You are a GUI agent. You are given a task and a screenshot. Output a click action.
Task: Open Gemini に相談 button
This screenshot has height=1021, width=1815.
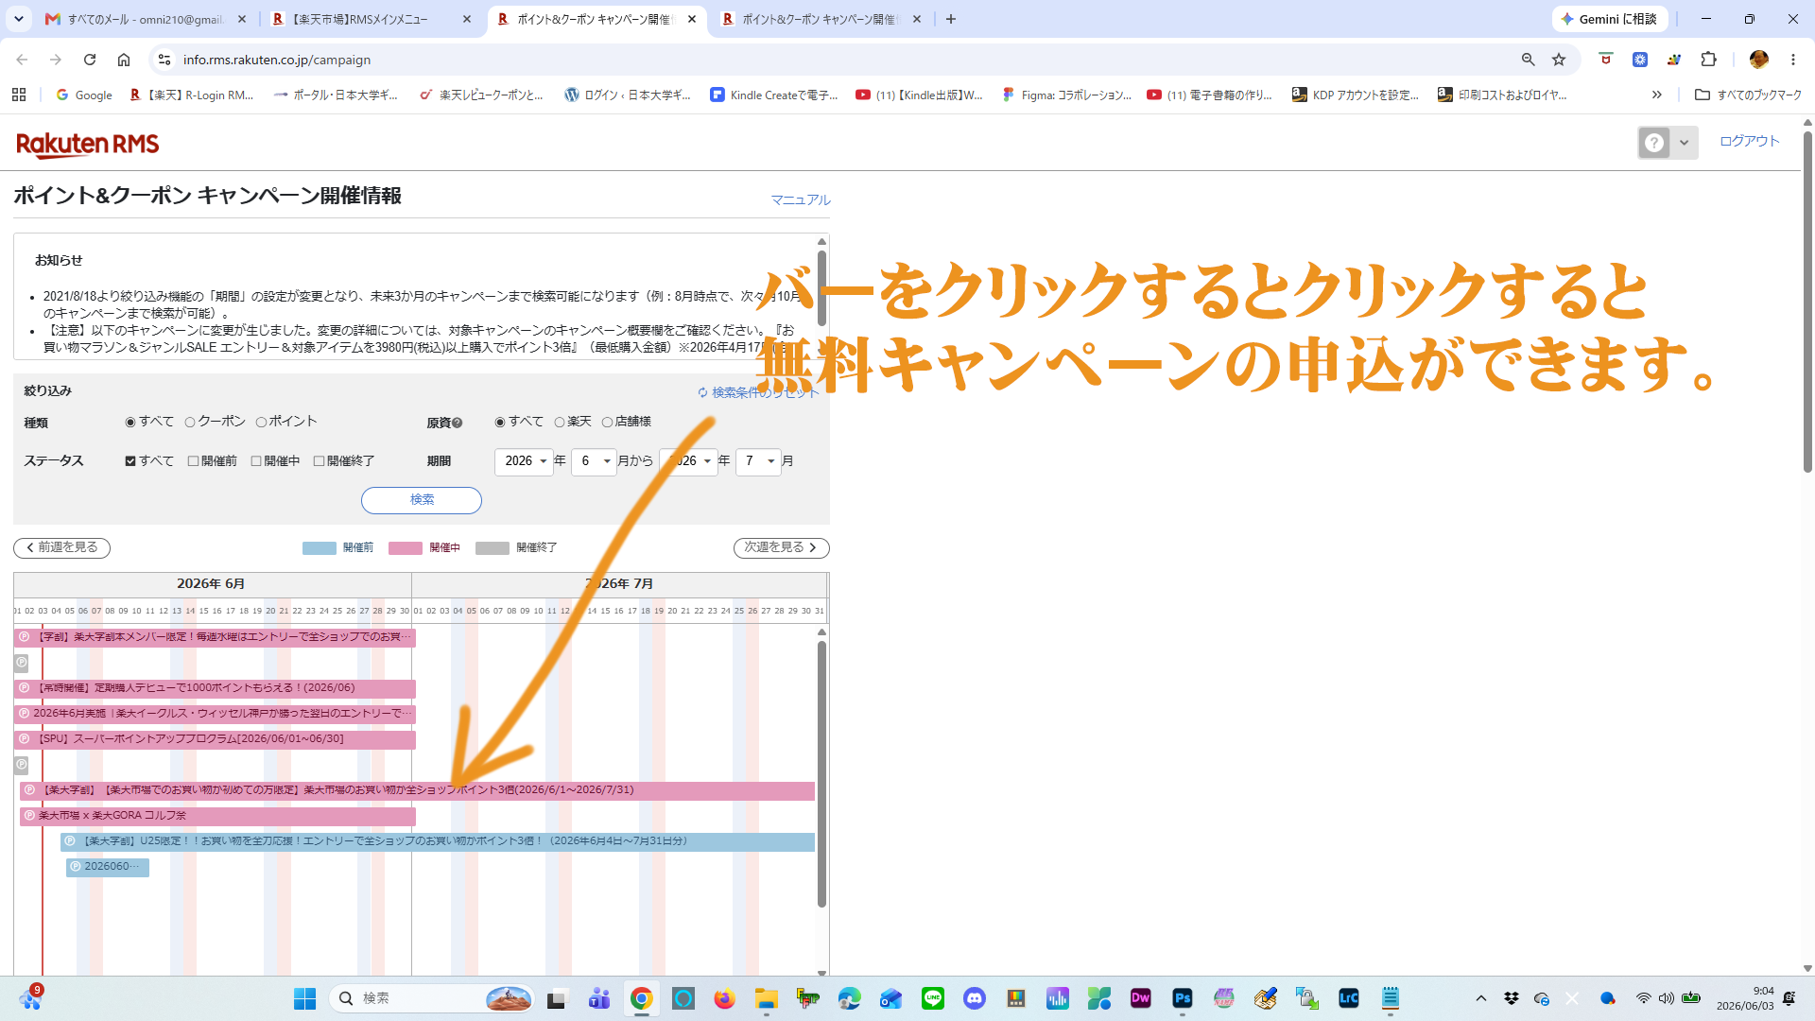coord(1610,19)
